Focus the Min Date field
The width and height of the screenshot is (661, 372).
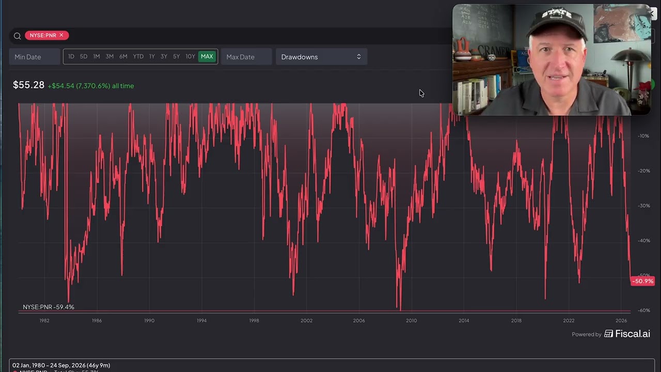[35, 57]
